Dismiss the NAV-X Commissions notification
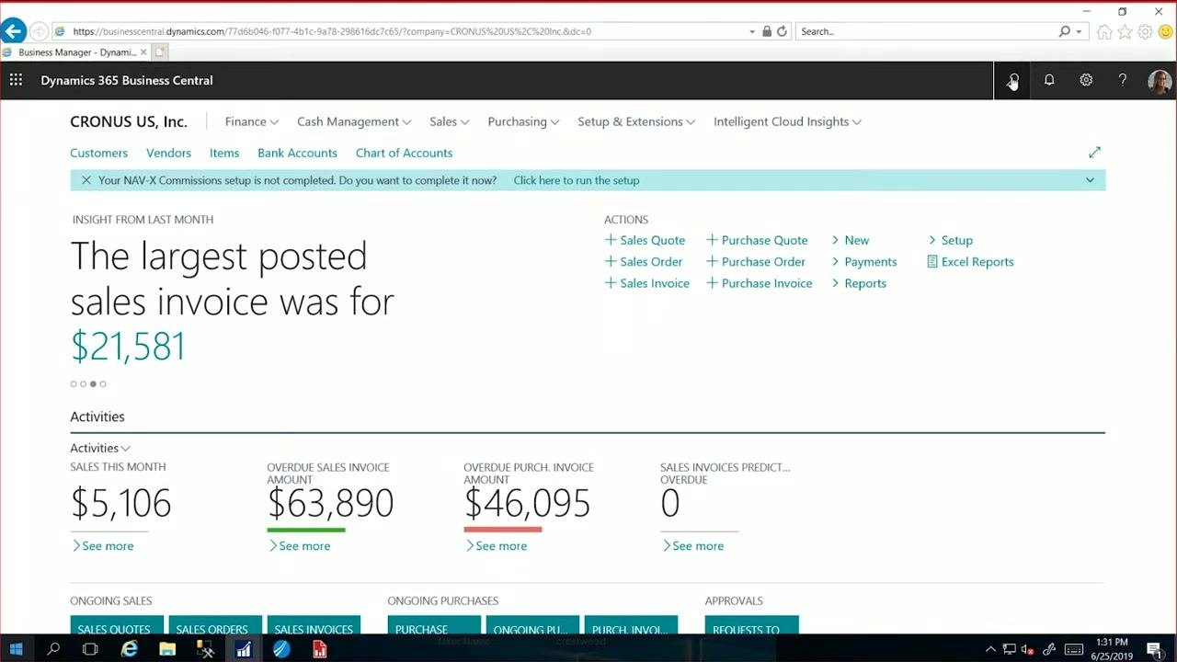The image size is (1177, 662). pyautogui.click(x=86, y=180)
